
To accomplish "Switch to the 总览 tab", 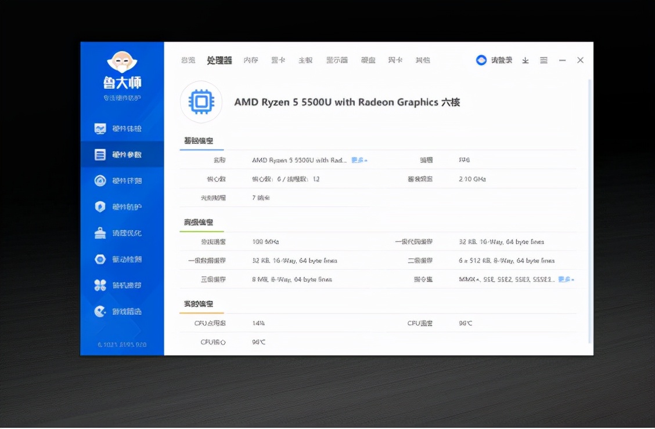I will coord(188,60).
